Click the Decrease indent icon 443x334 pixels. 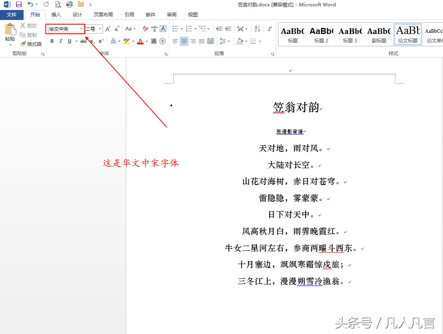tap(219, 29)
